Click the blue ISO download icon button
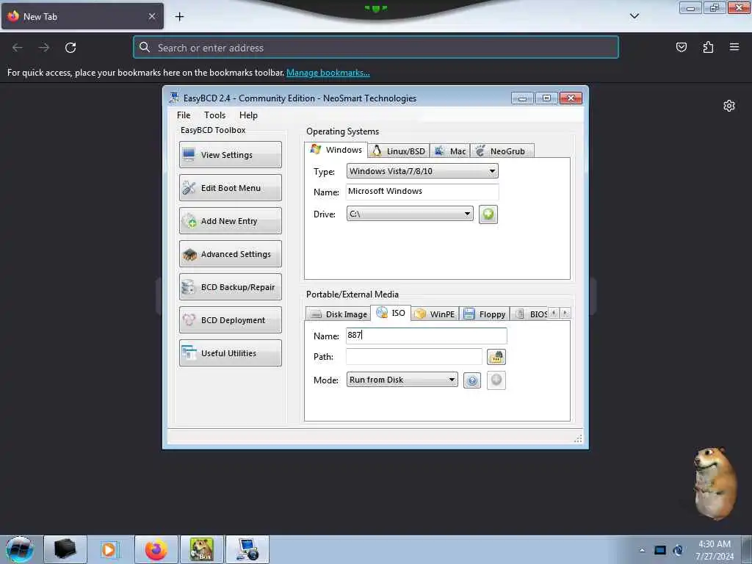The width and height of the screenshot is (752, 564). coord(472,380)
